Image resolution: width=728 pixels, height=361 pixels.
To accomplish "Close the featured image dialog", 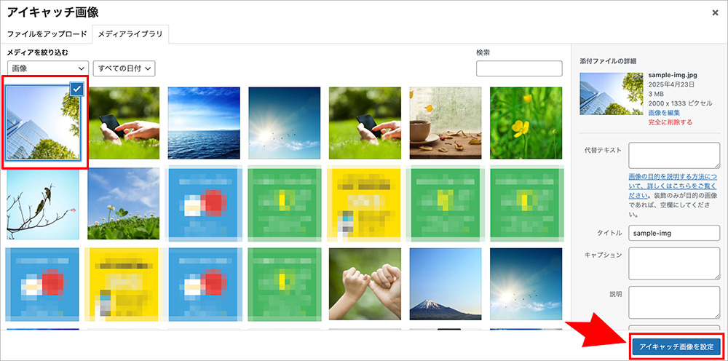I will 715,12.
